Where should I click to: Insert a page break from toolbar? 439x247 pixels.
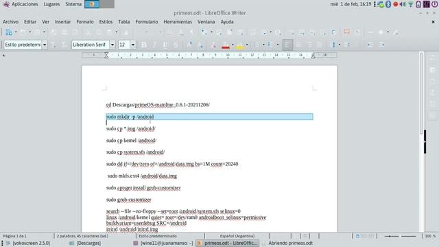(x=253, y=32)
